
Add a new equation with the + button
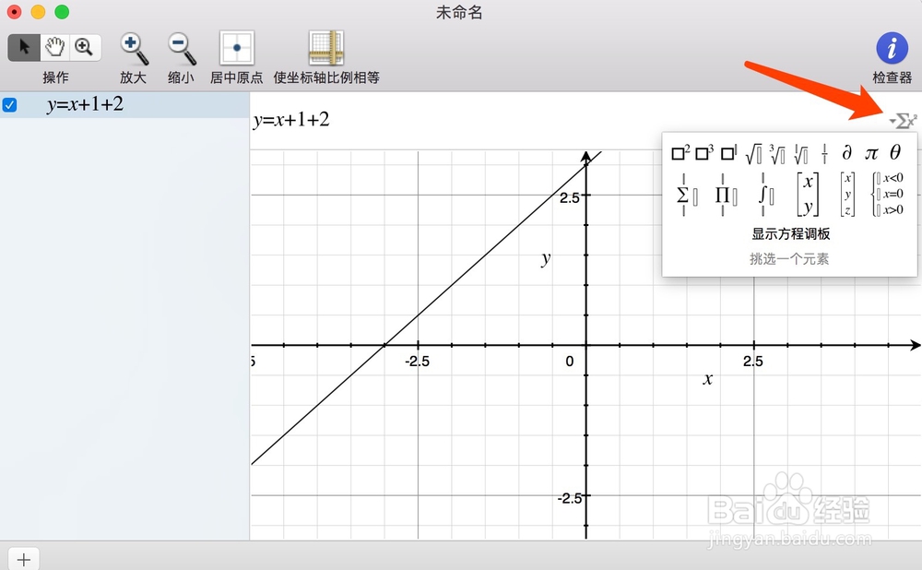coord(23,558)
